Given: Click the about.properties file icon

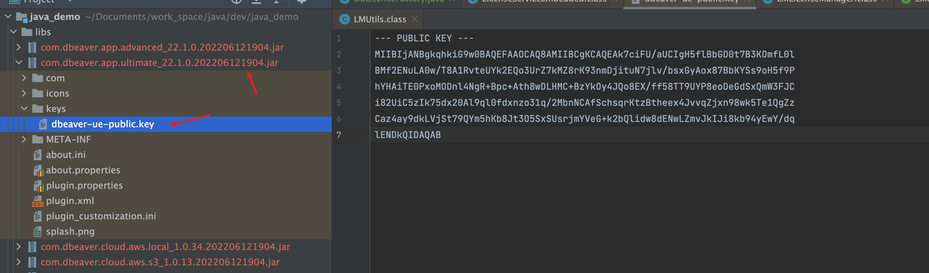Looking at the screenshot, I should (38, 170).
